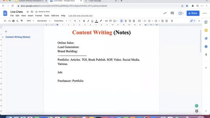This screenshot has width=210, height=118.
Task: Increase the indent
Action: click(x=166, y=21)
